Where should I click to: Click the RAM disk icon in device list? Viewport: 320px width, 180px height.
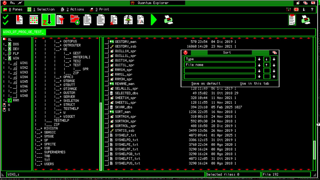(x=9, y=100)
